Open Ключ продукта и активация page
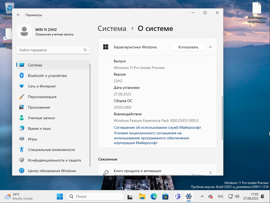Viewport: 270px width, 203px height. [157, 170]
